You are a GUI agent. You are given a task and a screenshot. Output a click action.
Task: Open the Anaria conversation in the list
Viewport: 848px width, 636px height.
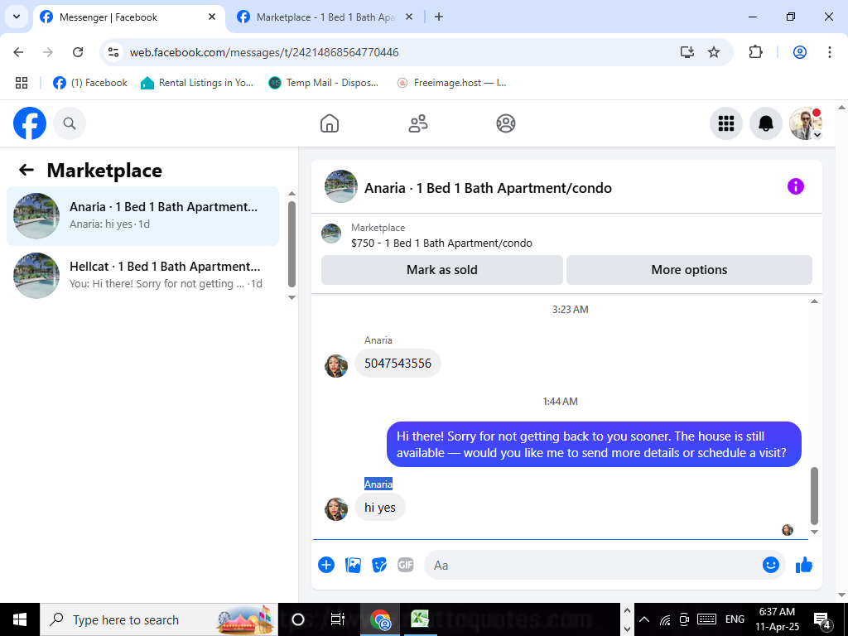142,216
